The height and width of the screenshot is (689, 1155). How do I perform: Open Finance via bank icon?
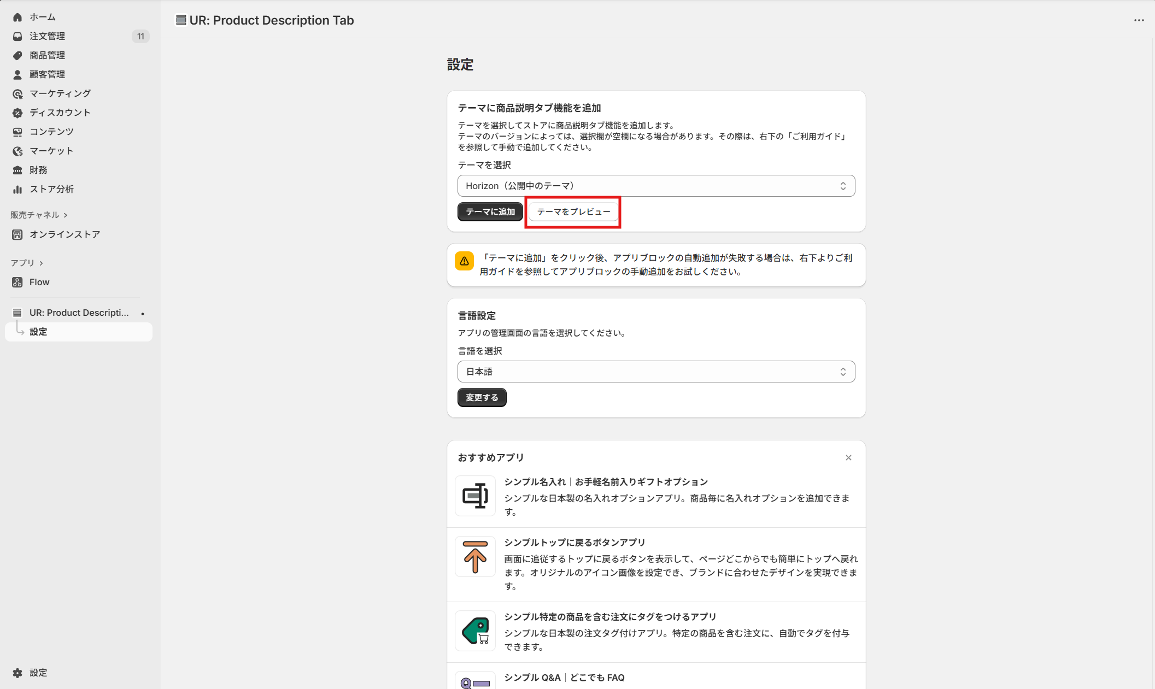(17, 170)
